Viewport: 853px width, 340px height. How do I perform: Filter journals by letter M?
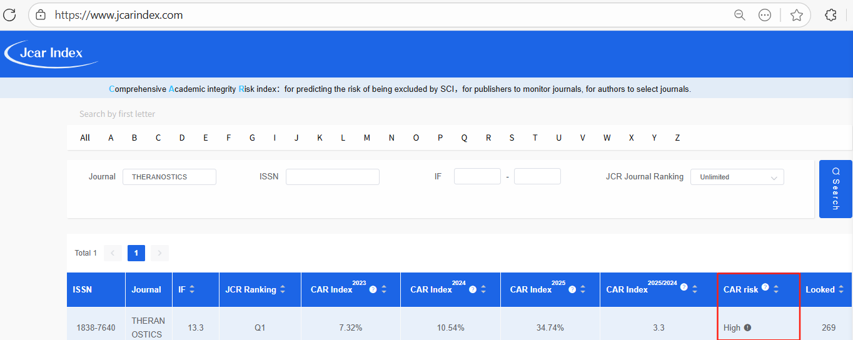coord(367,137)
